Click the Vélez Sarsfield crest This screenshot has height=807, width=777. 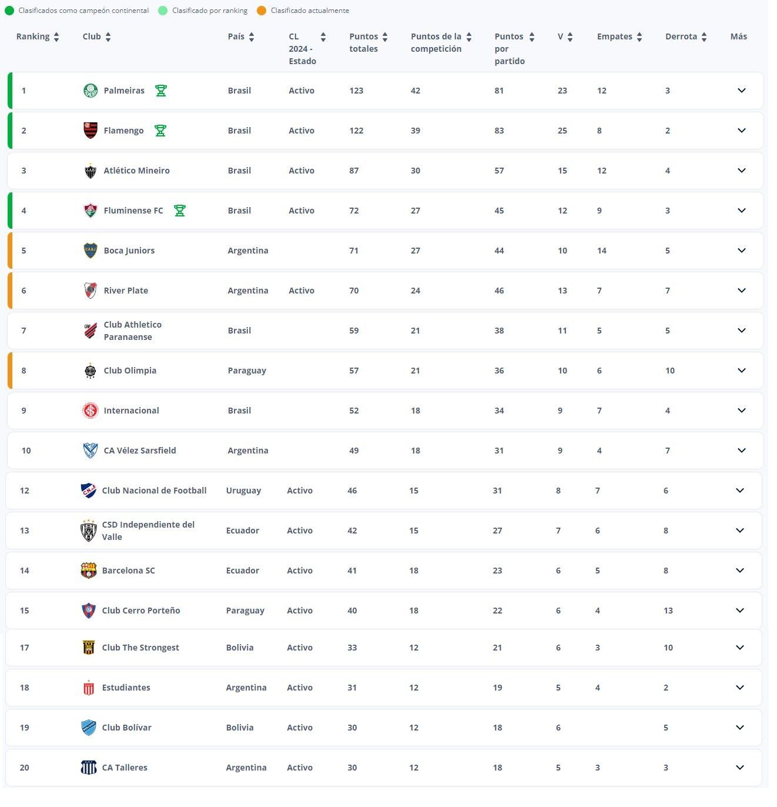tap(91, 451)
